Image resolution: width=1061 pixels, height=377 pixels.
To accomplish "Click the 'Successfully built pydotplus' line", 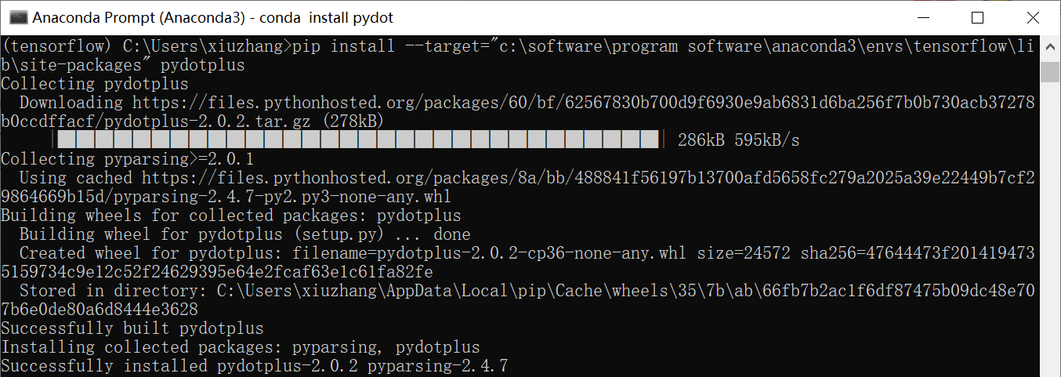I will [x=132, y=328].
